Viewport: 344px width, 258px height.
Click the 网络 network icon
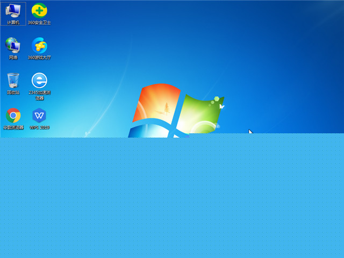pyautogui.click(x=13, y=48)
